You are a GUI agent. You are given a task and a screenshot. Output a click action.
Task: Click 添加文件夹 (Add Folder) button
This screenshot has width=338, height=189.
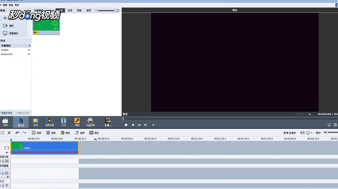tap(6, 113)
